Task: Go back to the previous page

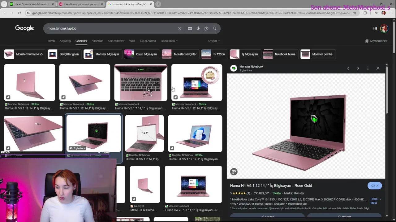Action: pos(4,13)
